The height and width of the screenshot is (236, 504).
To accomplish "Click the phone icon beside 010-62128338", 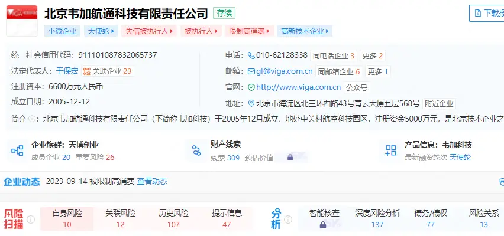I will click(251, 55).
